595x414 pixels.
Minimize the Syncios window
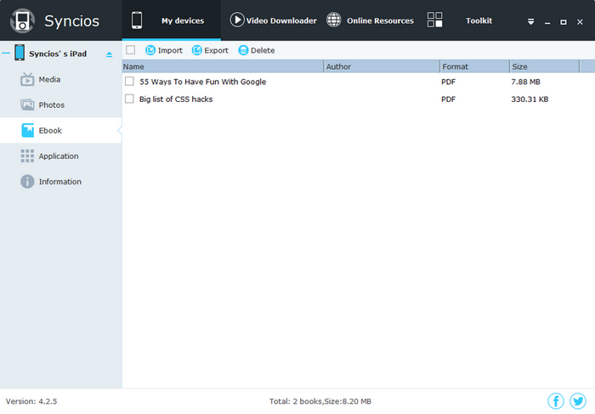(x=547, y=22)
